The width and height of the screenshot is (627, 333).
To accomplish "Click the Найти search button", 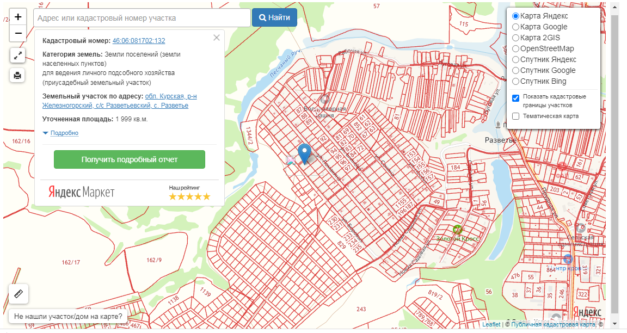I will [x=274, y=17].
